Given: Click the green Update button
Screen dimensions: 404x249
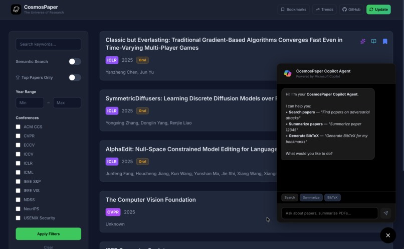Looking at the screenshot, I should coord(378,10).
